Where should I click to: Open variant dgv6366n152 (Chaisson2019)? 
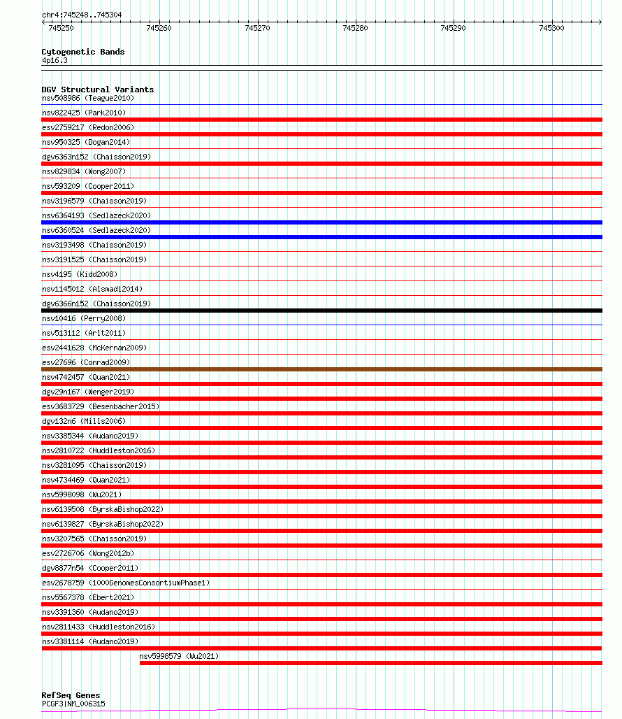96,304
